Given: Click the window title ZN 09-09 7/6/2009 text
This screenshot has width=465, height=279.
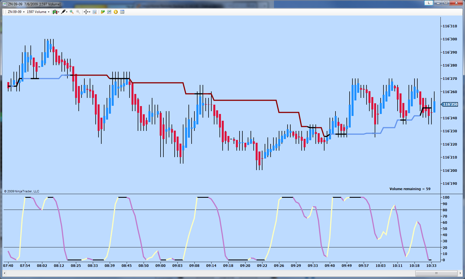Looking at the screenshot, I should [34, 4].
